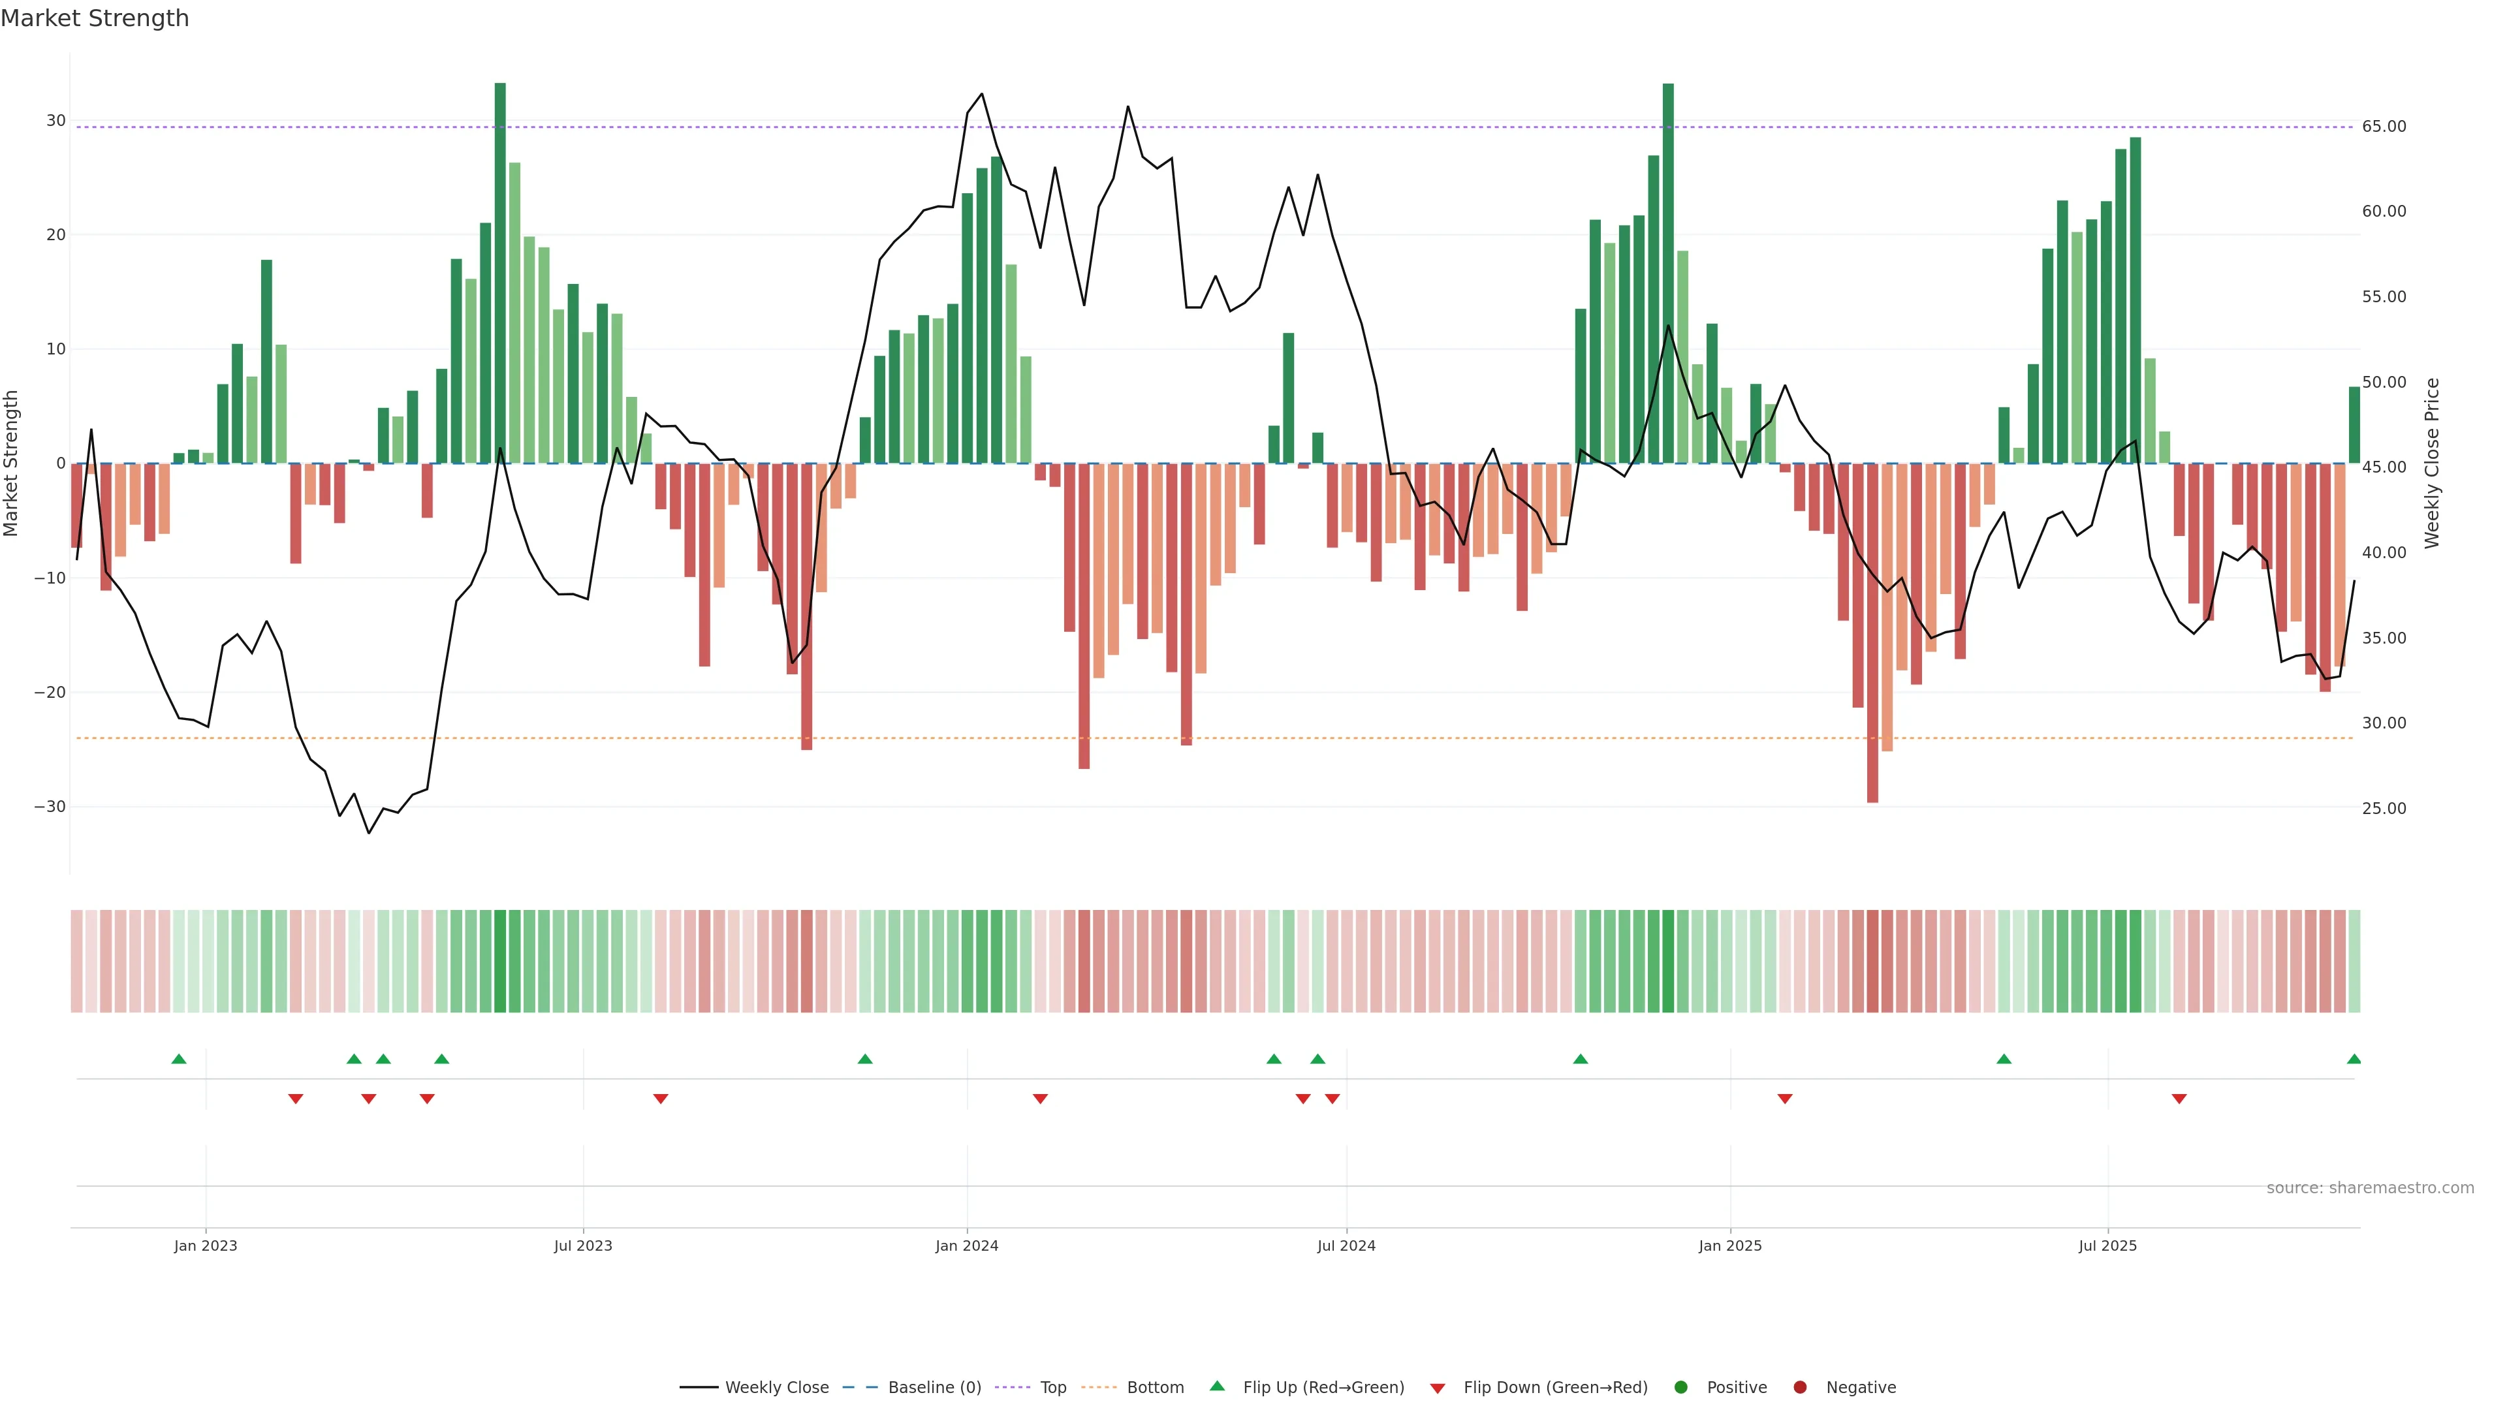Open the source: sharemaestro.com link
Viewport: 2507px width, 1410px height.
click(2370, 1188)
